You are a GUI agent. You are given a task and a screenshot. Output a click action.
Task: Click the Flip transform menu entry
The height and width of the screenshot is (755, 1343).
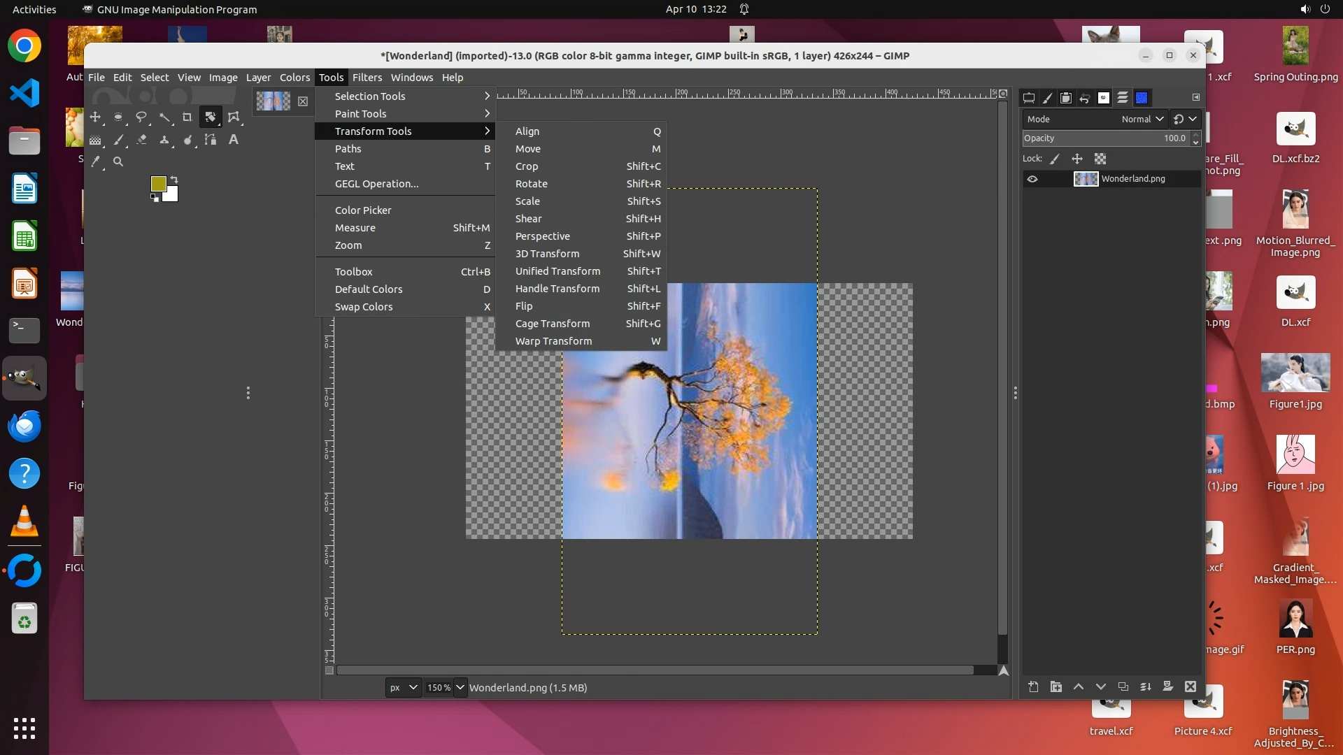(x=524, y=306)
